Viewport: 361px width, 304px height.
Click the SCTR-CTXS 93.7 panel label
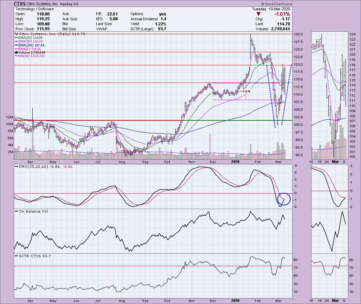point(35,256)
